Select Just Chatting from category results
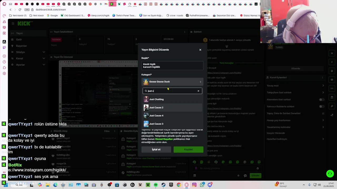Screen dimensions: 337x189 tap(172, 99)
